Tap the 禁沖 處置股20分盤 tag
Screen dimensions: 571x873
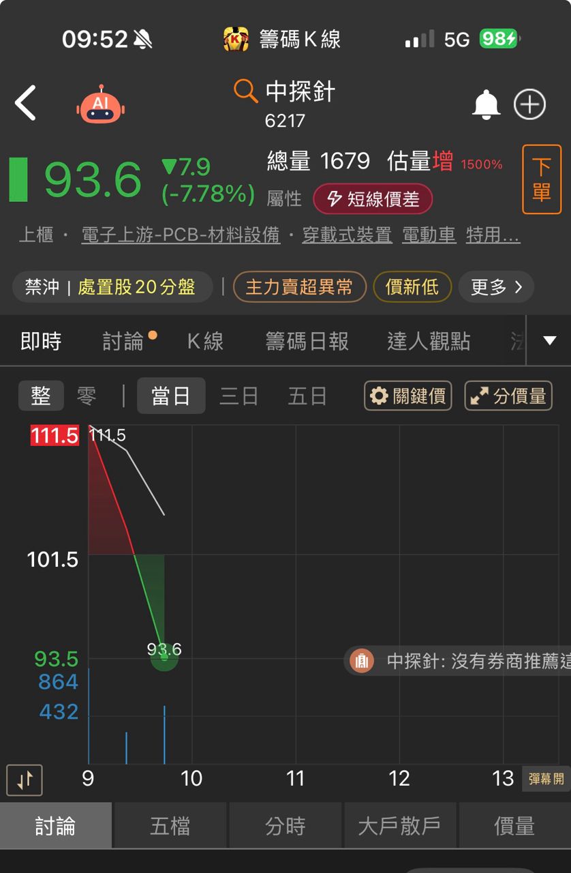click(x=112, y=287)
